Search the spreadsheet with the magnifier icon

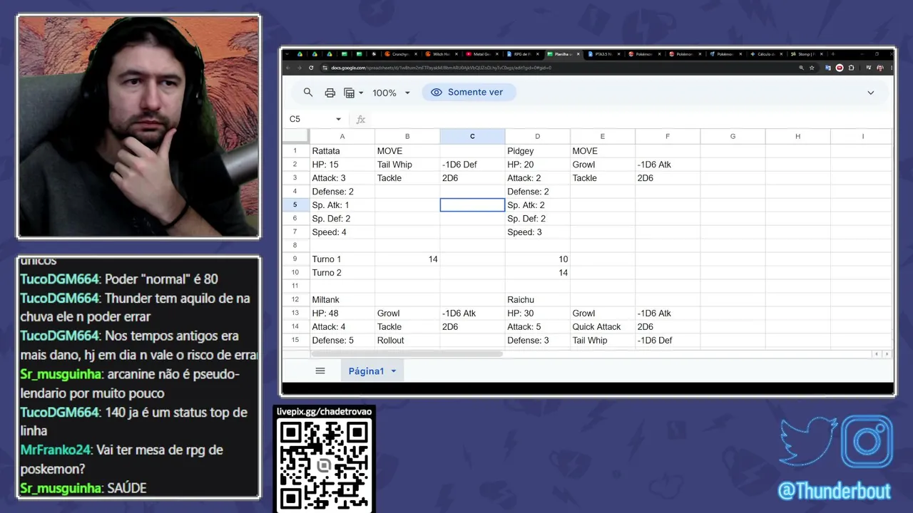point(308,93)
